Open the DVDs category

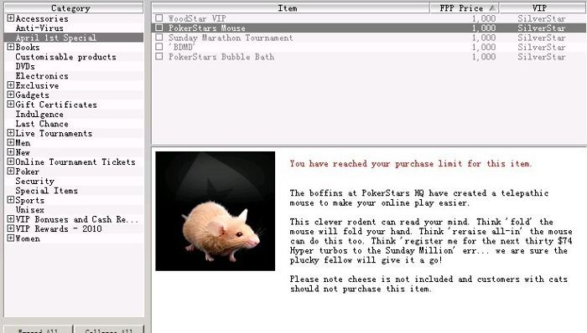coord(25,66)
